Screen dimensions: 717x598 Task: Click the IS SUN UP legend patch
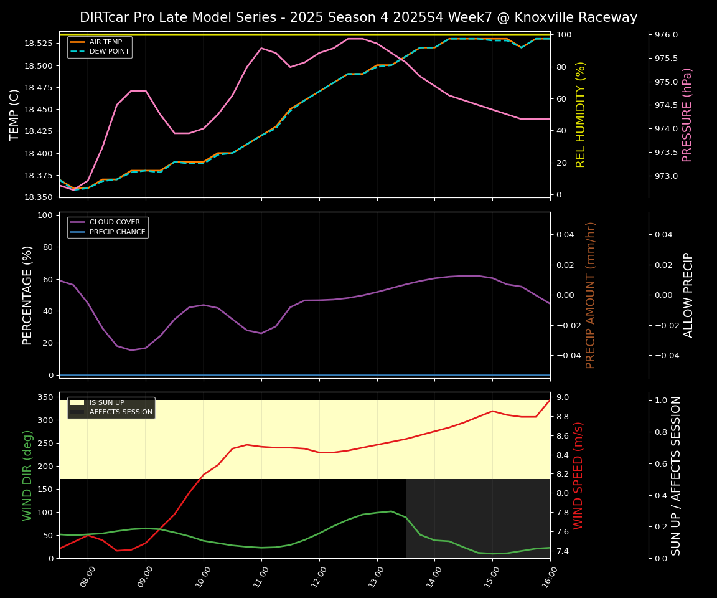[77, 403]
